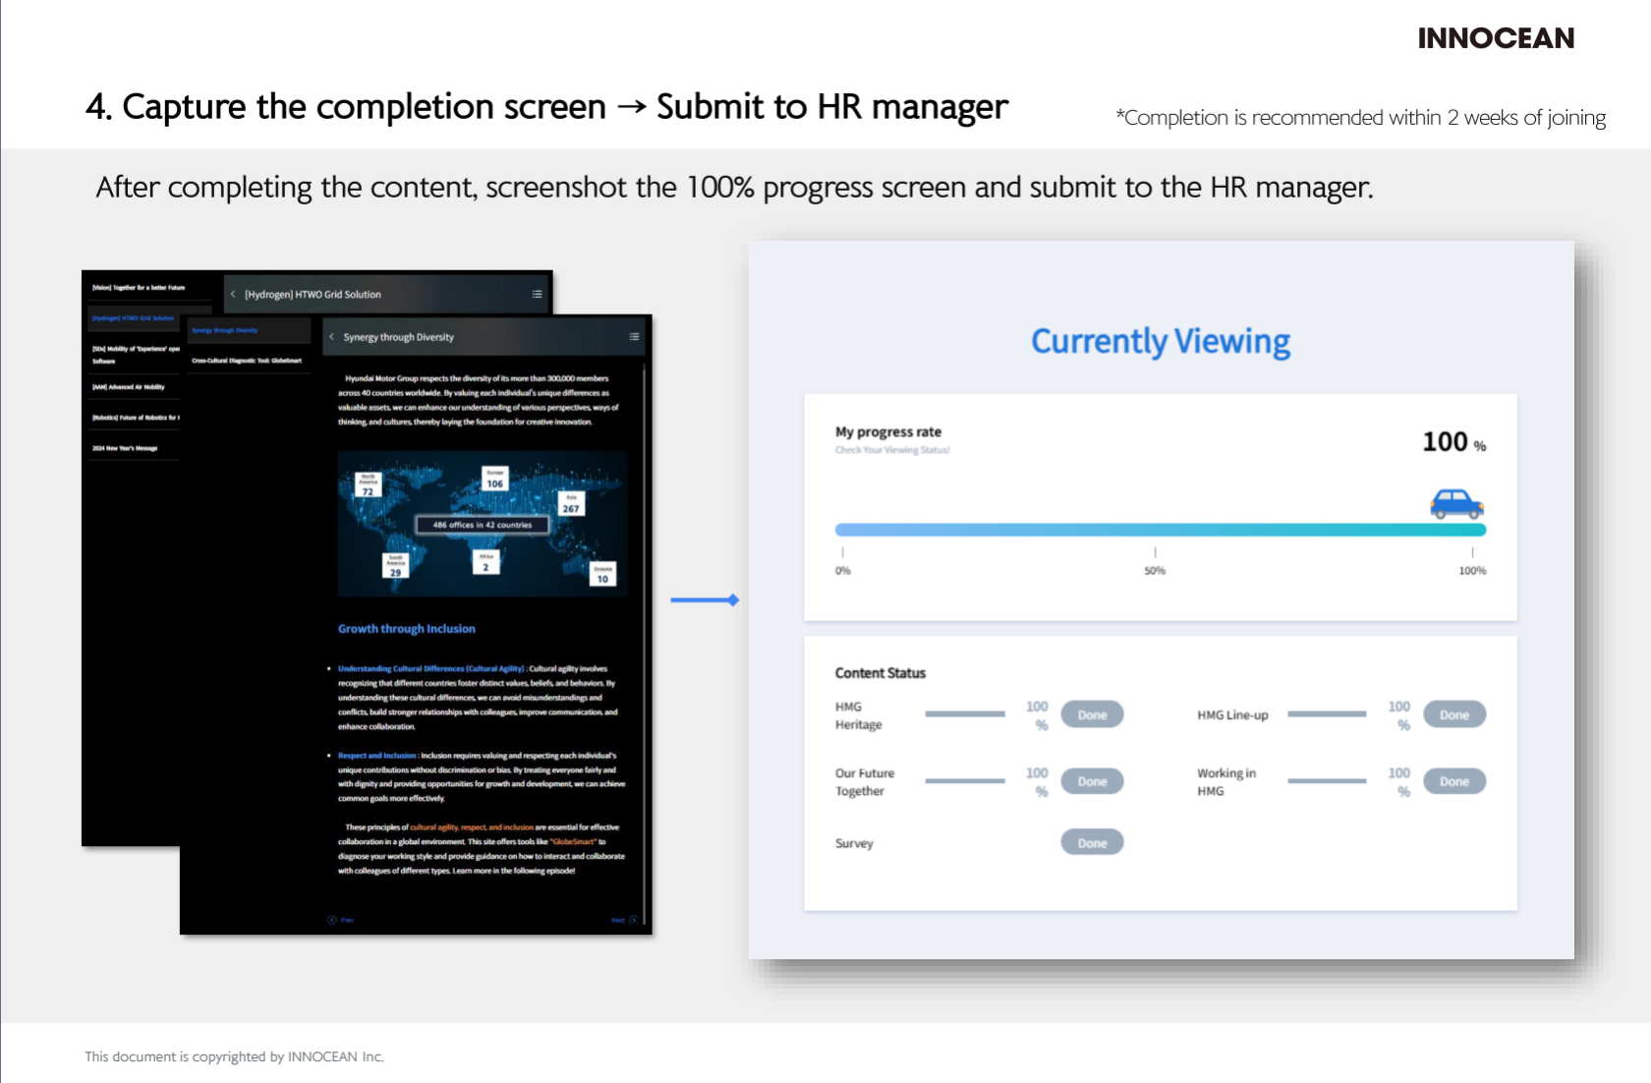Click HMG Heritage progress bar
Image resolution: width=1651 pixels, height=1083 pixels.
pos(965,714)
